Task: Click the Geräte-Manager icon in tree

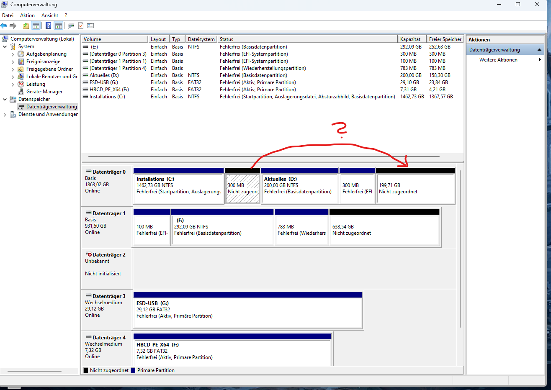Action: (x=21, y=92)
